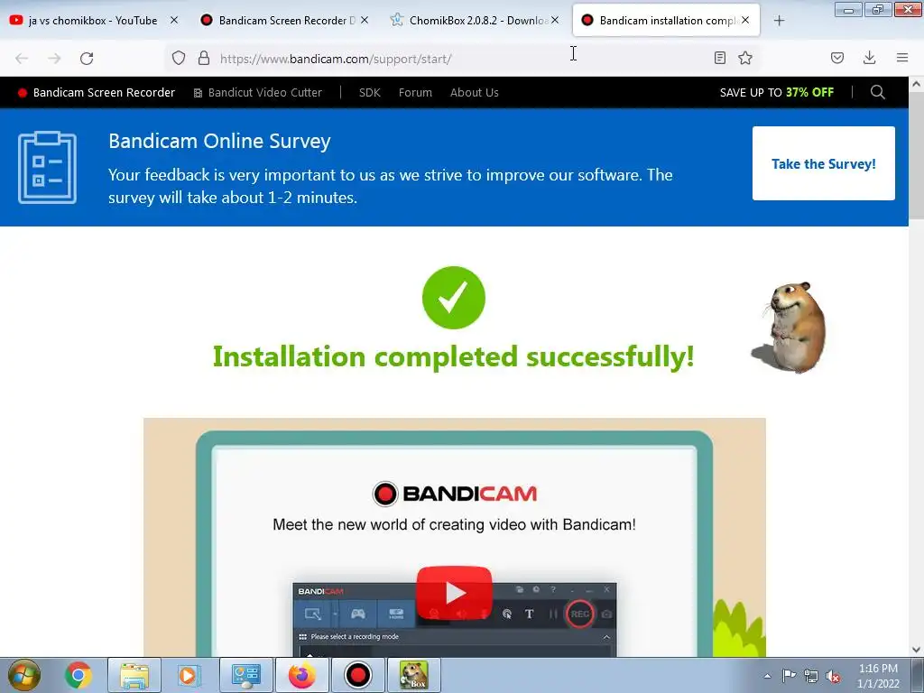Switch to Bandicam Screen Recorder tab

284,21
